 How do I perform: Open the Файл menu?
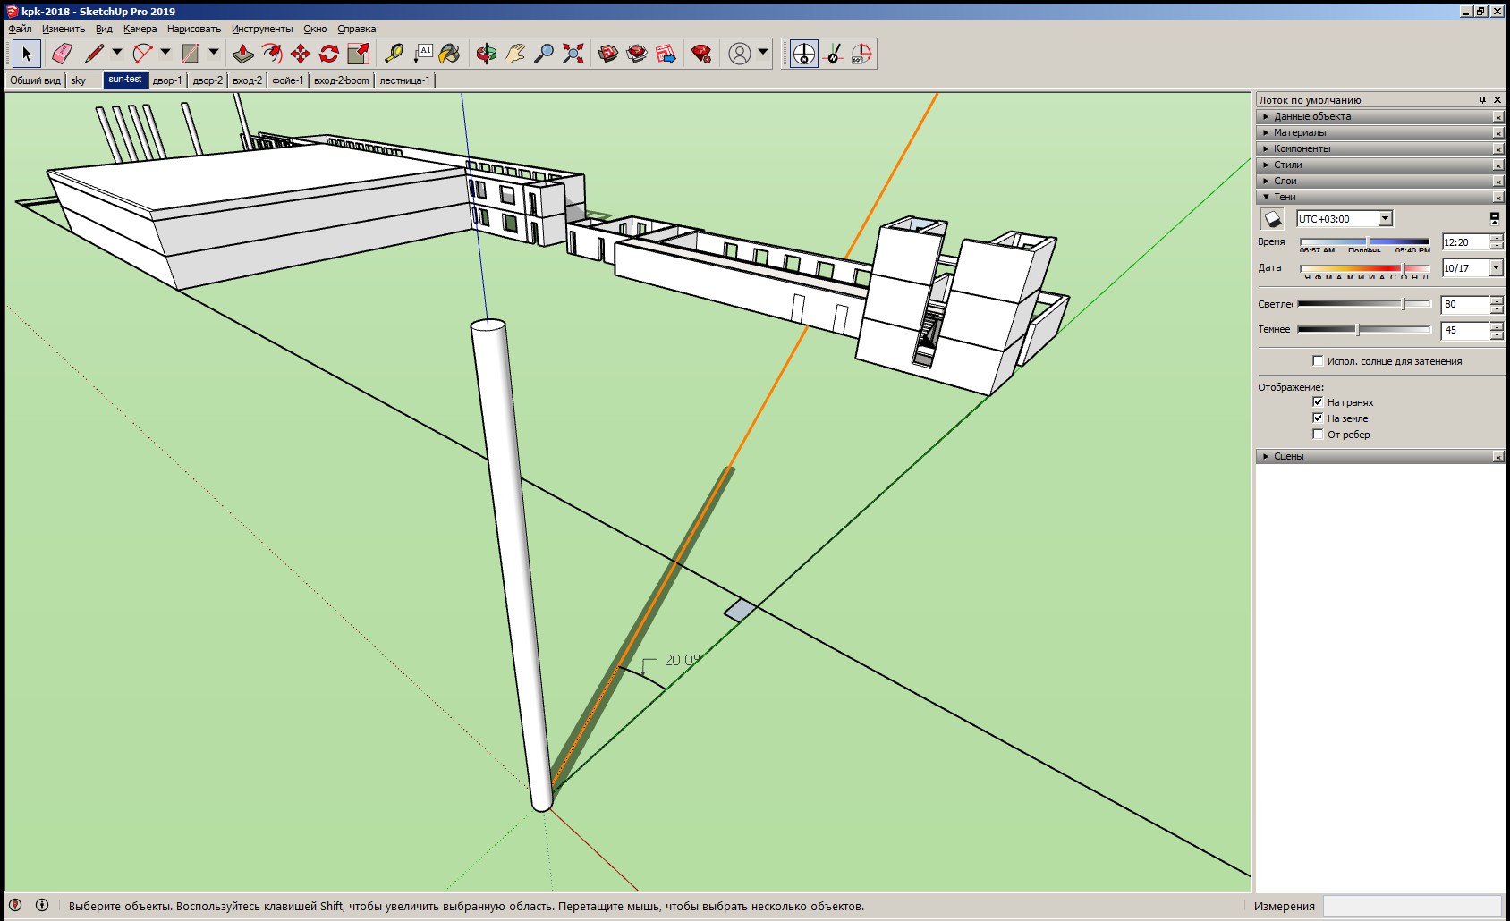[x=21, y=29]
